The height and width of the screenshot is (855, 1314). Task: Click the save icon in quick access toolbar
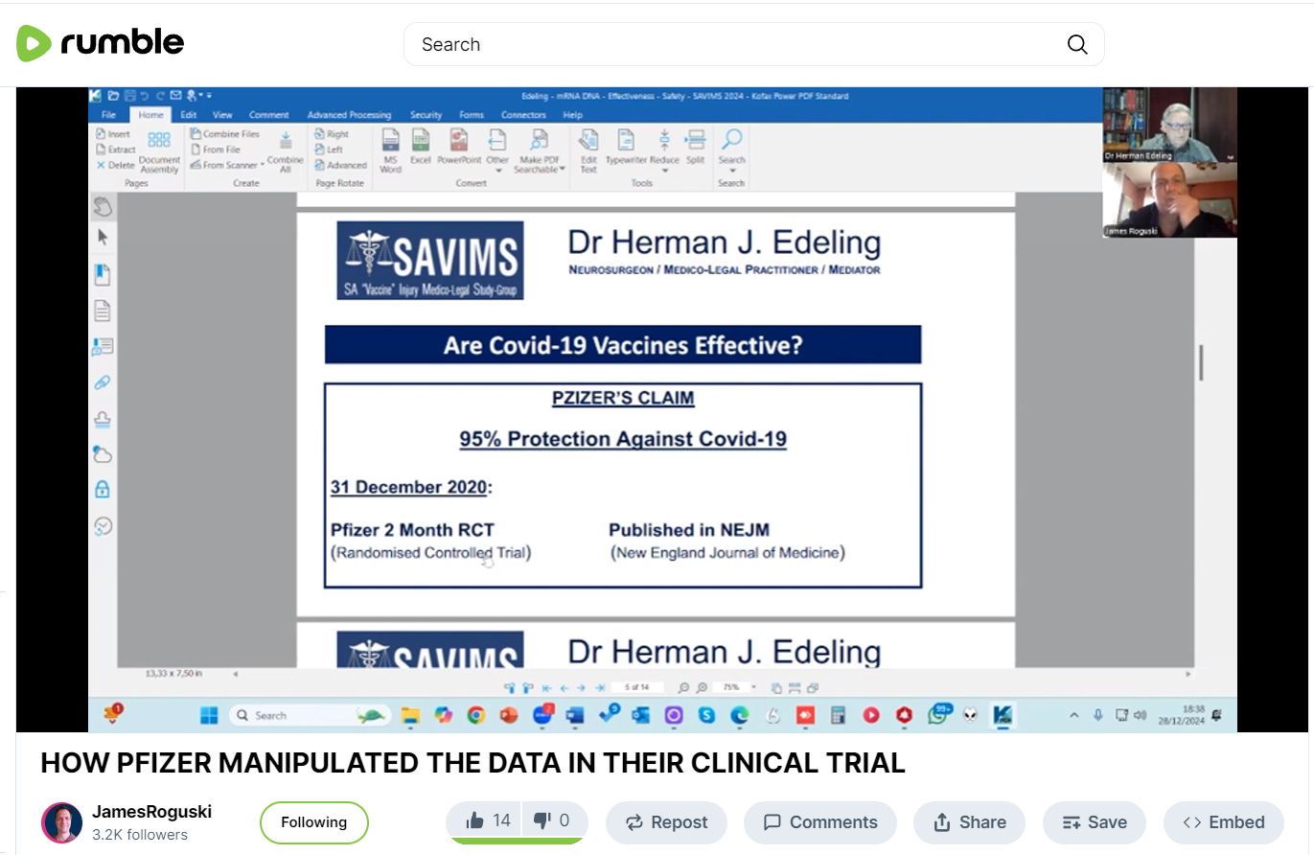click(x=129, y=96)
